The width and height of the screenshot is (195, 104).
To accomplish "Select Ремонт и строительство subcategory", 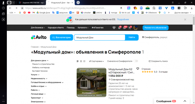I will pyautogui.click(x=43, y=64).
